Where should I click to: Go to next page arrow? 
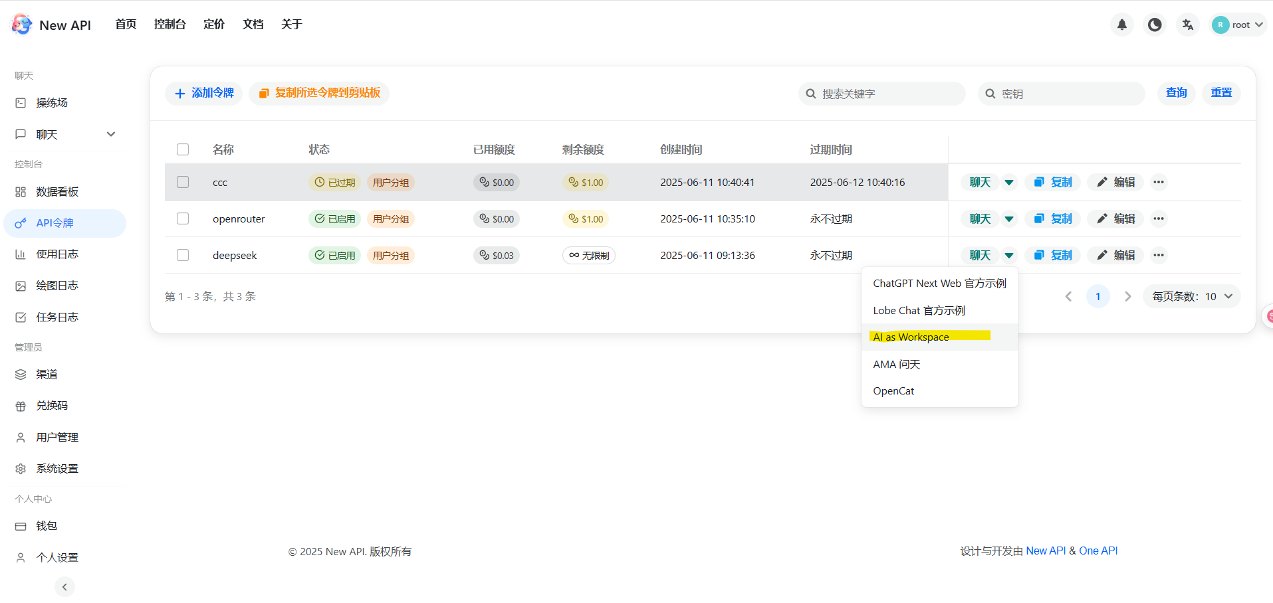[1127, 296]
